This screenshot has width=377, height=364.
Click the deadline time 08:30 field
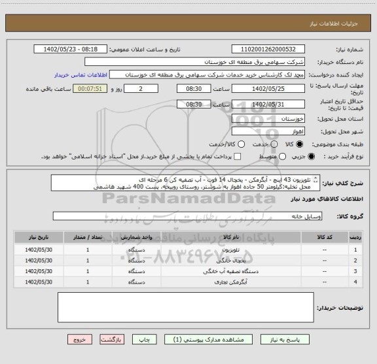pos(194,89)
